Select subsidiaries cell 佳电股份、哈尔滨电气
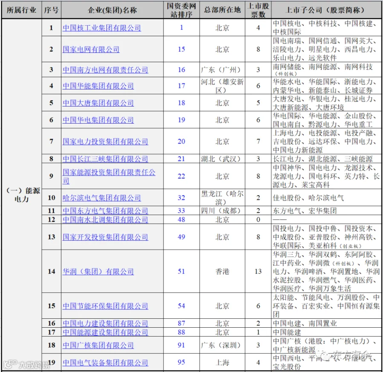The height and width of the screenshot is (372, 383). click(x=326, y=198)
